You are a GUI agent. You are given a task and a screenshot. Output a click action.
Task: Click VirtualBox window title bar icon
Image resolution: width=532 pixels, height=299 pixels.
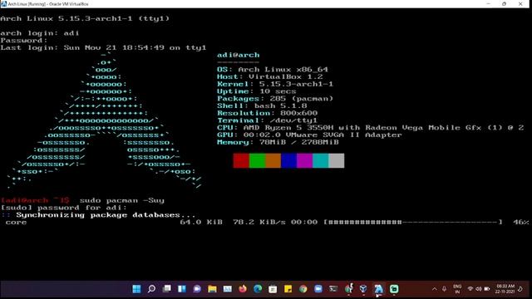[x=3, y=4]
